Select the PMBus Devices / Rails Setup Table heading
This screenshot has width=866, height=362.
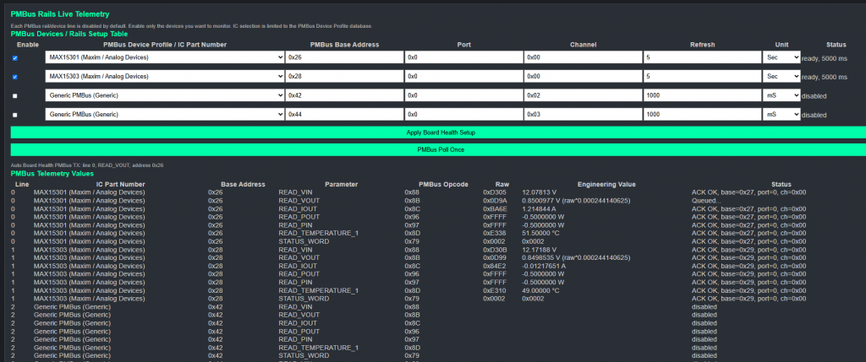pyautogui.click(x=69, y=34)
